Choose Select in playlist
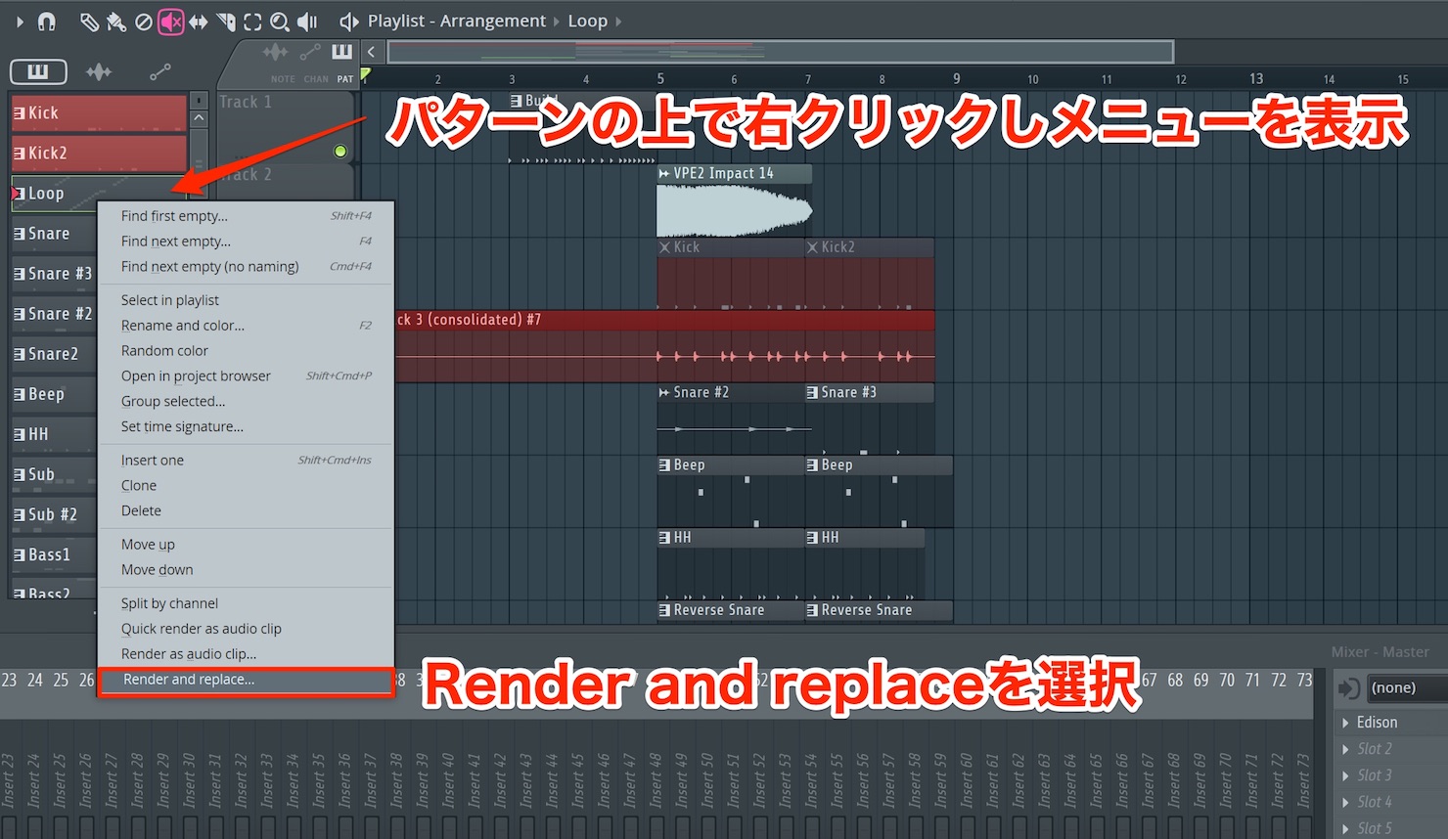The width and height of the screenshot is (1448, 839). (x=246, y=300)
